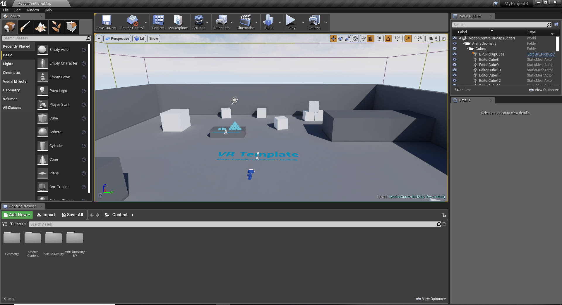
Task: Select the scale gizmo mode icon
Action: pos(347,39)
